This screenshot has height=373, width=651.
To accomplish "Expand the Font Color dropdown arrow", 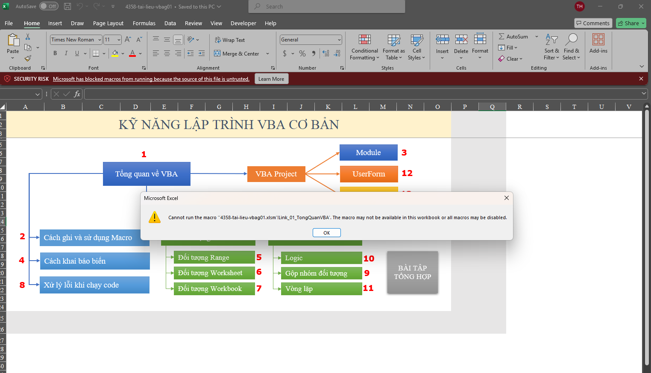I will point(140,53).
